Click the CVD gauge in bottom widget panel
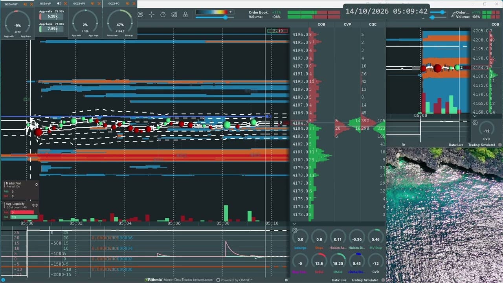Screen dimensions: 503x283 point(376,263)
